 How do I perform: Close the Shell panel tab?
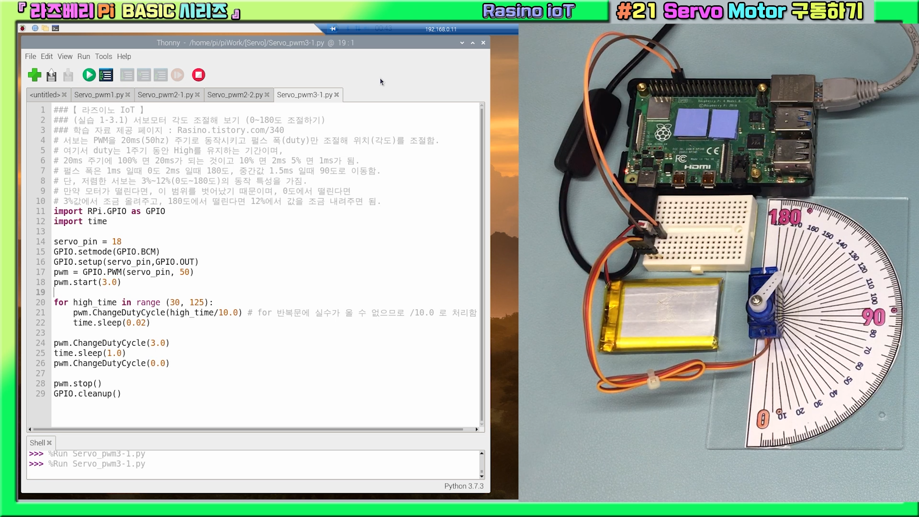point(49,443)
